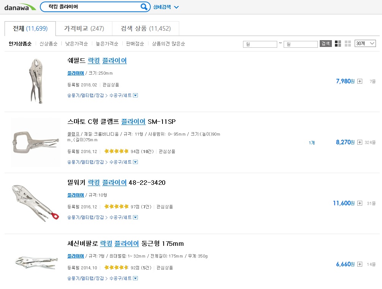Open 밀워키 락킹 플라이어 48-22-3420 title
Image resolution: width=382 pixels, height=289 pixels.
pos(116,183)
